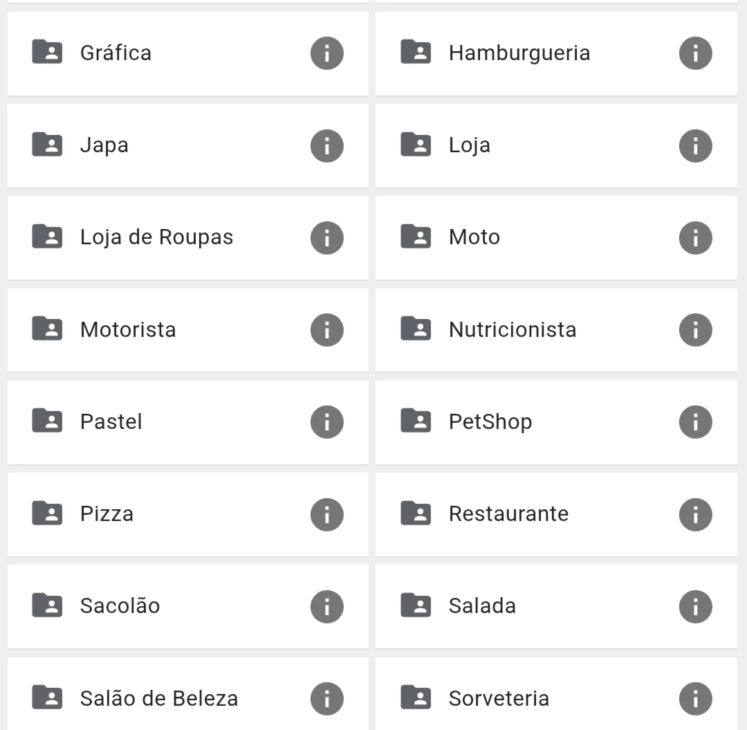Open the Pastel category

click(188, 421)
